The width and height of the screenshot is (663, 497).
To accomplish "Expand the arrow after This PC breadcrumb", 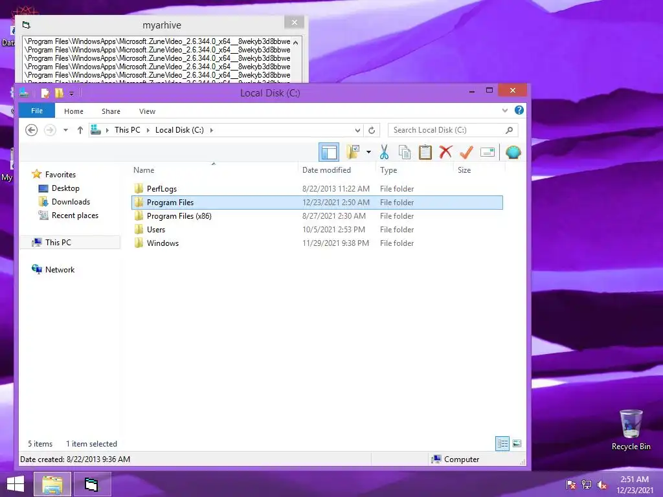I will [148, 130].
